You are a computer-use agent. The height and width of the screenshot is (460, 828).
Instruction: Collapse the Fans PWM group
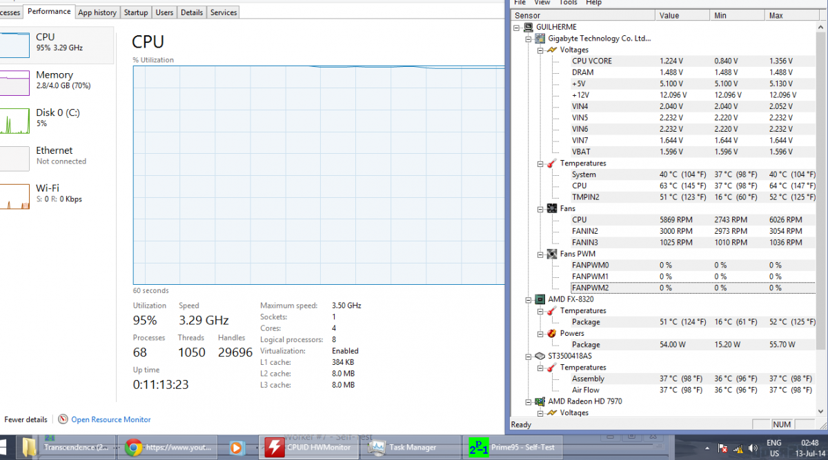[x=541, y=254]
